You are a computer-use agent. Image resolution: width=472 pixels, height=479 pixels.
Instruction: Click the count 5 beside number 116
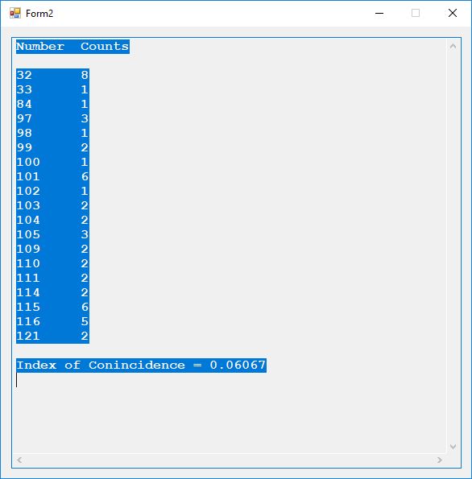point(85,321)
